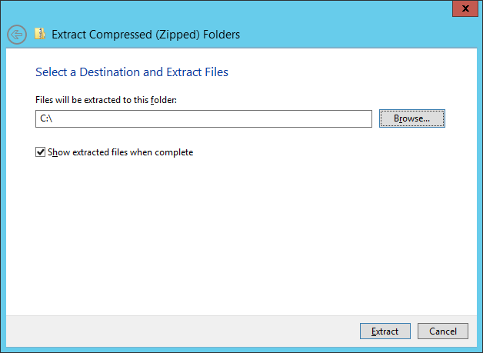This screenshot has height=353, width=483.
Task: Click the back arrow icon
Action: (17, 35)
